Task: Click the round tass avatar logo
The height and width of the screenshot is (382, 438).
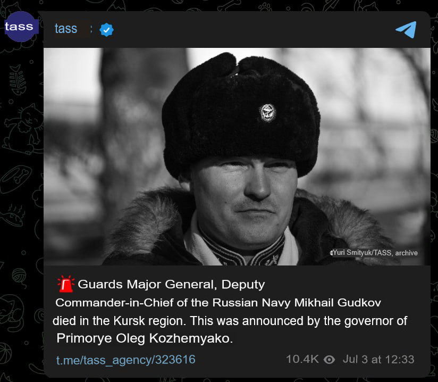Action: pos(21,27)
